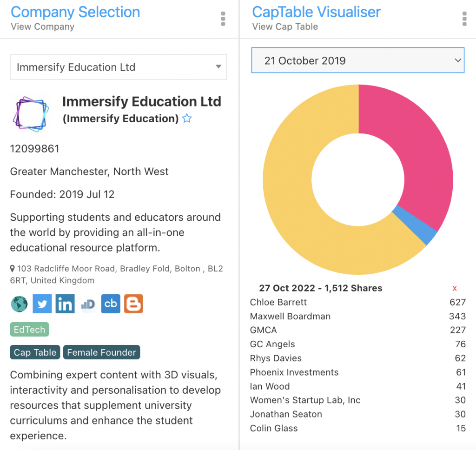Toggle the Cap Table tag filter
Viewport: 476px width, 450px height.
(34, 352)
